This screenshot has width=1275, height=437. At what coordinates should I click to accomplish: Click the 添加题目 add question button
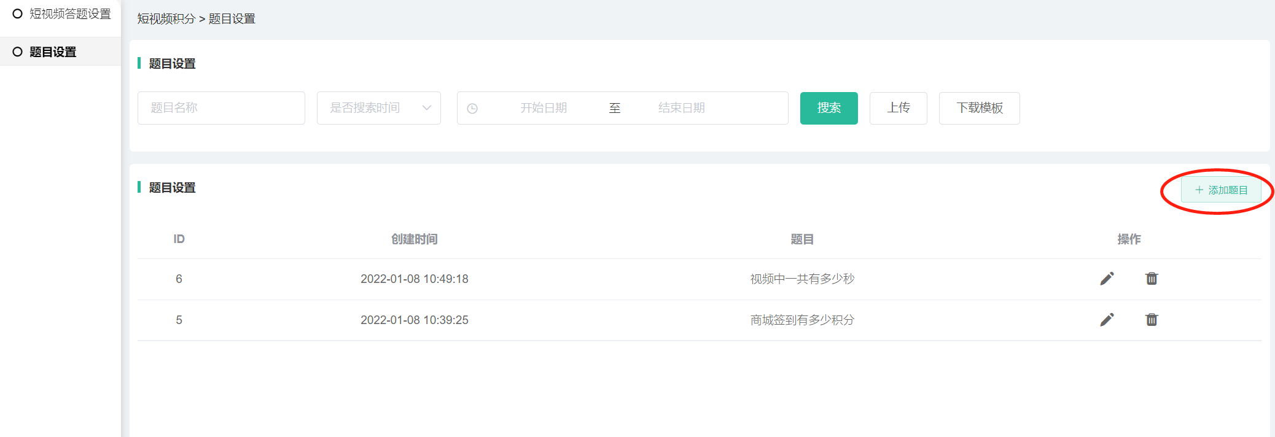[1221, 190]
